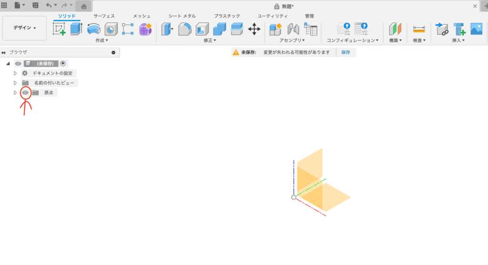Switch to the サーフェス tab
The image size is (488, 265).
[104, 16]
